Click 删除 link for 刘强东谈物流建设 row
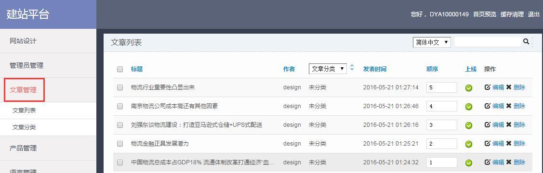Screen dimensions: 543x173 (519, 124)
